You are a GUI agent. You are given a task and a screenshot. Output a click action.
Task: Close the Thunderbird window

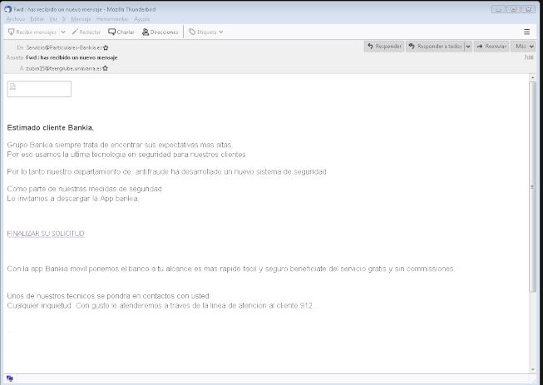(x=529, y=9)
